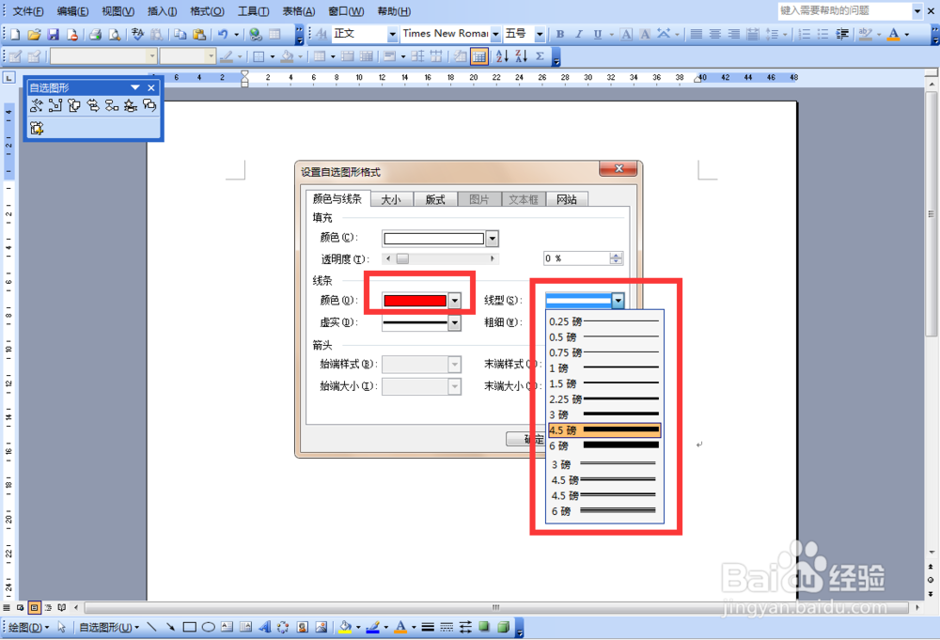This screenshot has height=640, width=940.
Task: Select the Arrow drawing tool
Action: pyautogui.click(x=171, y=626)
